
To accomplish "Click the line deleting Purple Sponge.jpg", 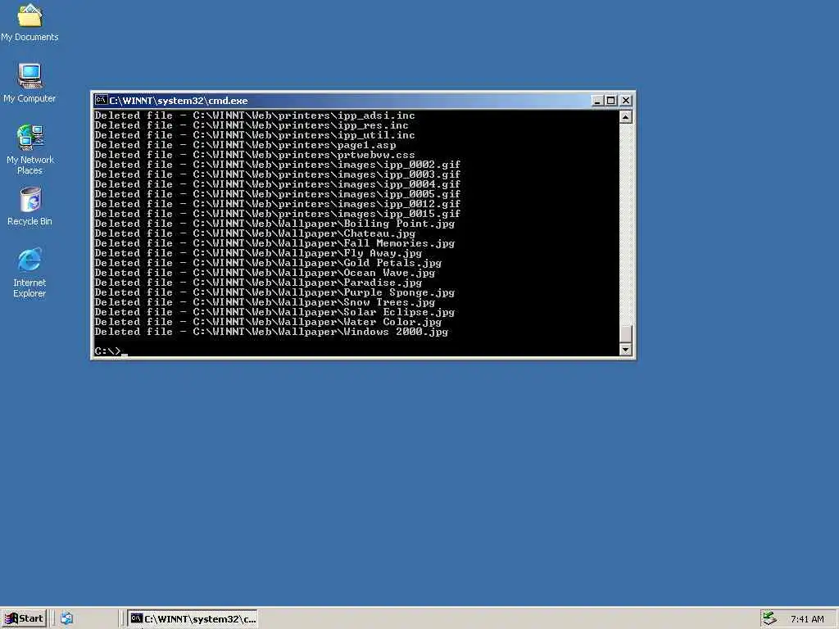I will point(274,292).
